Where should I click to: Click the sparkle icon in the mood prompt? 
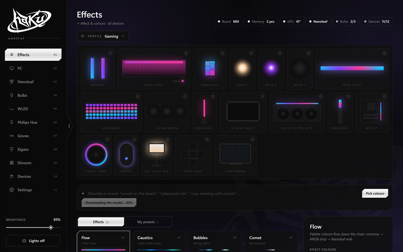[83, 193]
